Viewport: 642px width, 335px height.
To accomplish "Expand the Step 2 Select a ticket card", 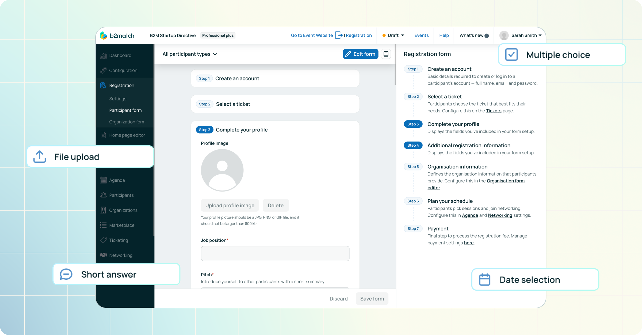I will click(275, 104).
